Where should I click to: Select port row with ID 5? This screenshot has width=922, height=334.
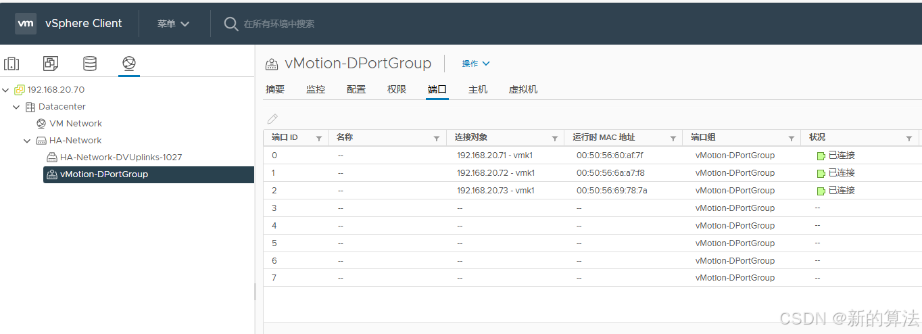(x=592, y=243)
